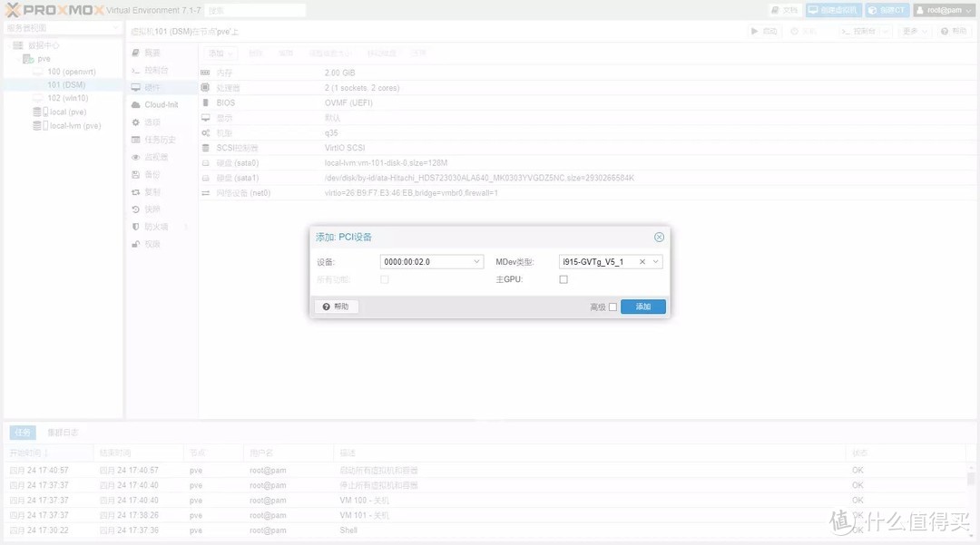Open the 添加 hardware dropdown in toolbar
This screenshot has height=545, width=980.
click(x=220, y=54)
